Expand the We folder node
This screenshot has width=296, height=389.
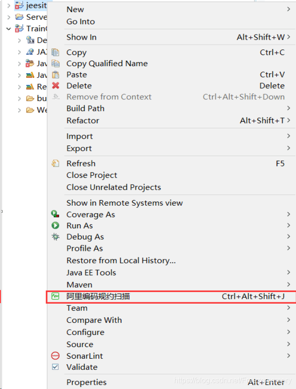[19, 110]
